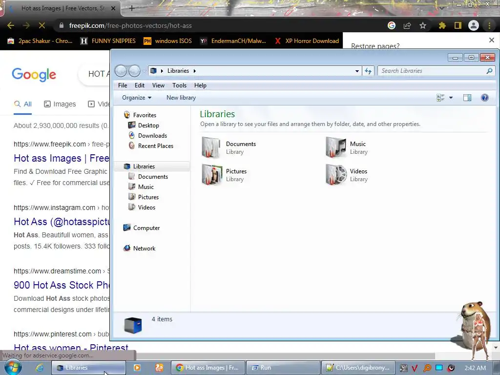The image size is (500, 375).
Task: Open the EndermanCH/Malw... bookmark
Action: tap(233, 41)
